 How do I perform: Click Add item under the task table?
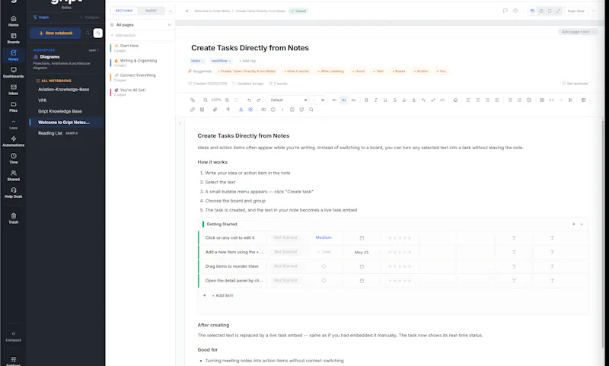(223, 295)
